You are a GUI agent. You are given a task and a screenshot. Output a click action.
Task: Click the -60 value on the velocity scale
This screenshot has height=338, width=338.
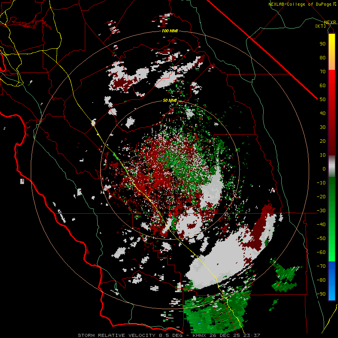click(x=321, y=252)
